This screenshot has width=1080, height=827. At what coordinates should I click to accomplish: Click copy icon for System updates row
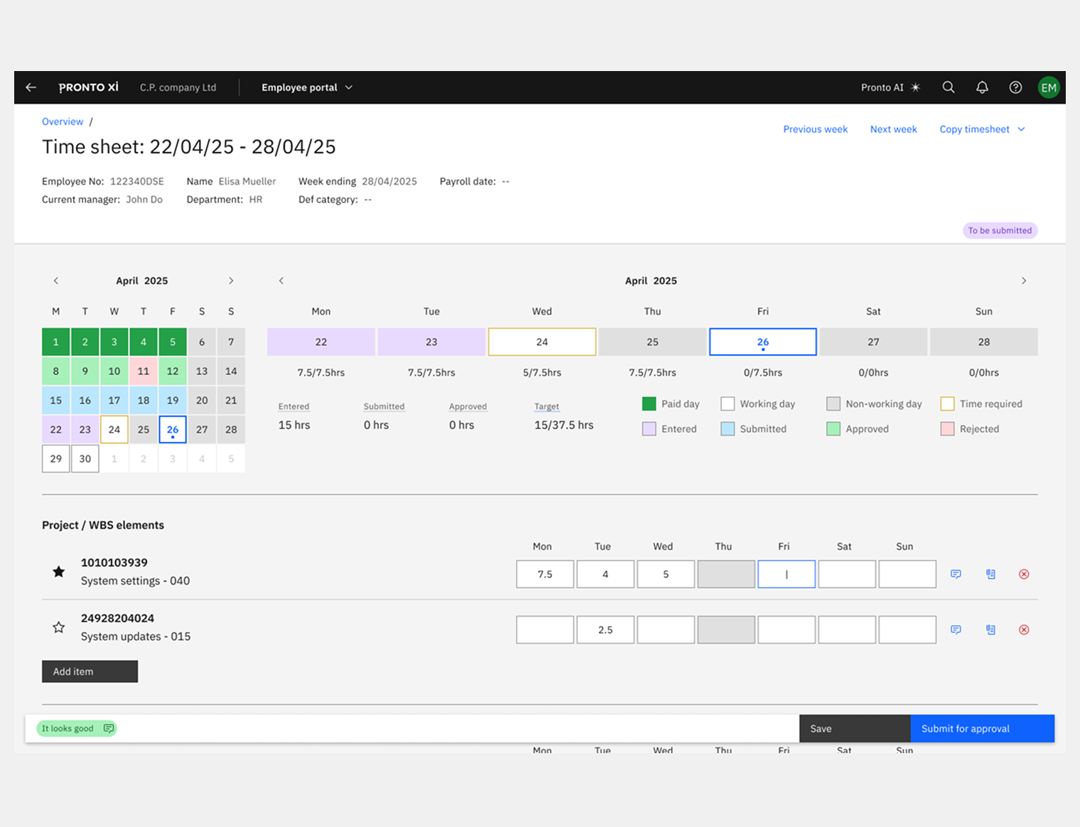click(x=990, y=629)
